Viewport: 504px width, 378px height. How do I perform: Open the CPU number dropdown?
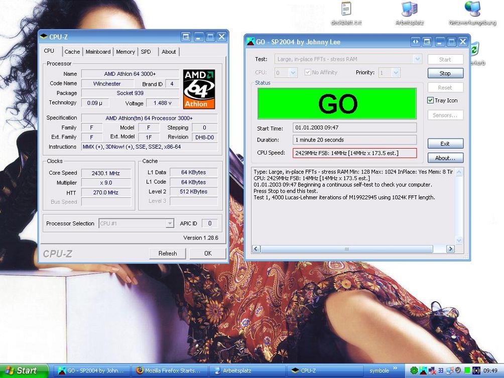coord(293,73)
